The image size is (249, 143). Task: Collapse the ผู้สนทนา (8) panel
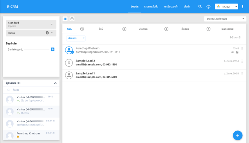[55, 83]
